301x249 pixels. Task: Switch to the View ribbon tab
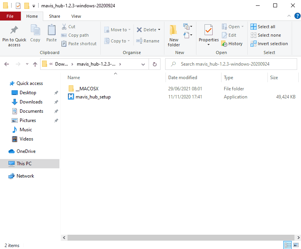coord(76,16)
